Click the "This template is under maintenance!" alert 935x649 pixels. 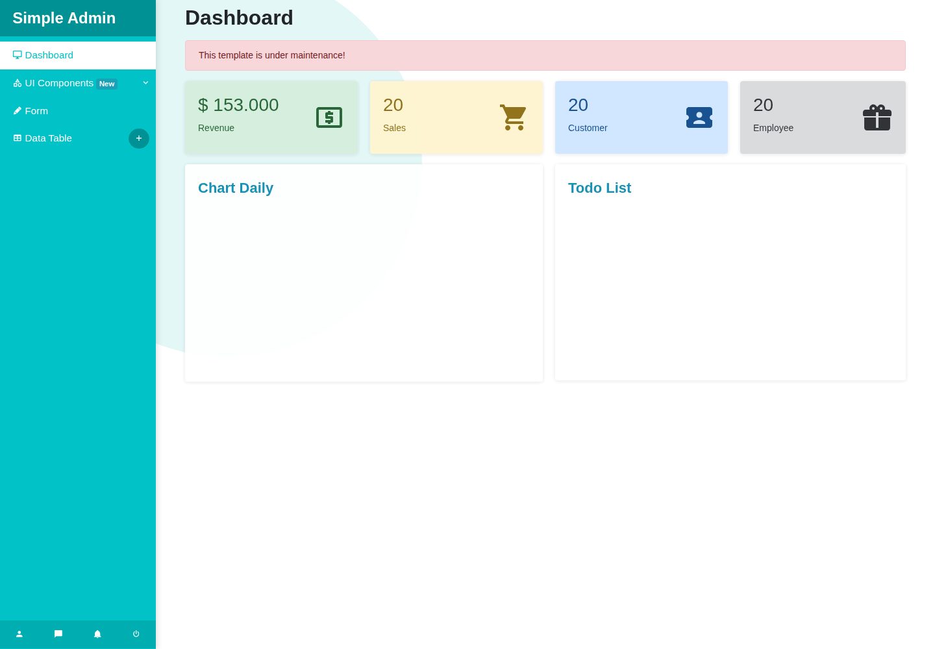(545, 55)
